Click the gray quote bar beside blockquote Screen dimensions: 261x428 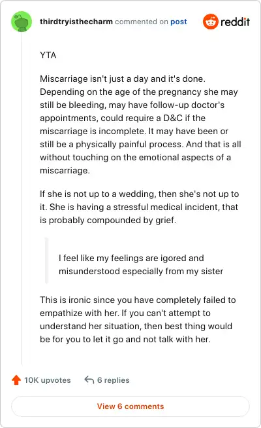(46, 260)
